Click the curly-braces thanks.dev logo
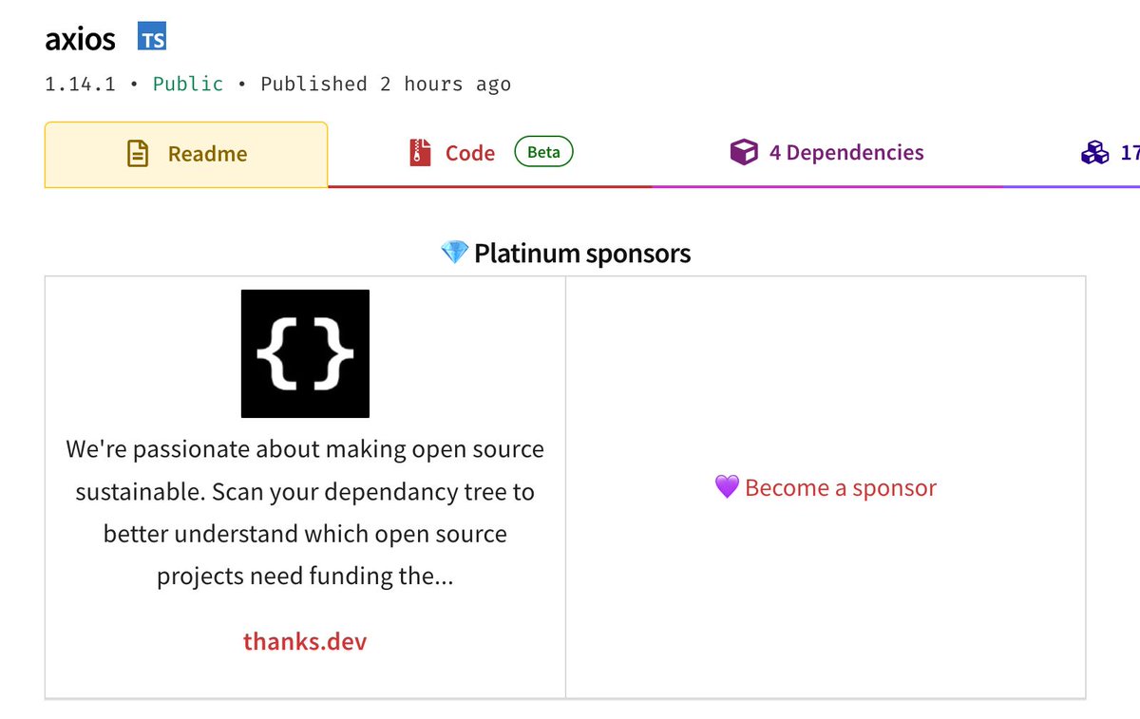1140x719 pixels. [x=305, y=353]
